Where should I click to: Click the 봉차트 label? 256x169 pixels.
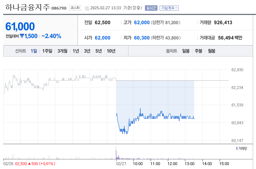click(172, 51)
